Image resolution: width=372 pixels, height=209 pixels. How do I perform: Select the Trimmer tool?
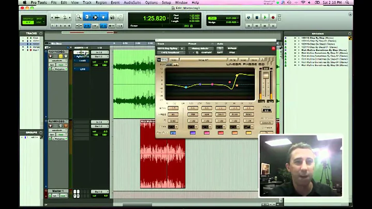click(x=87, y=18)
